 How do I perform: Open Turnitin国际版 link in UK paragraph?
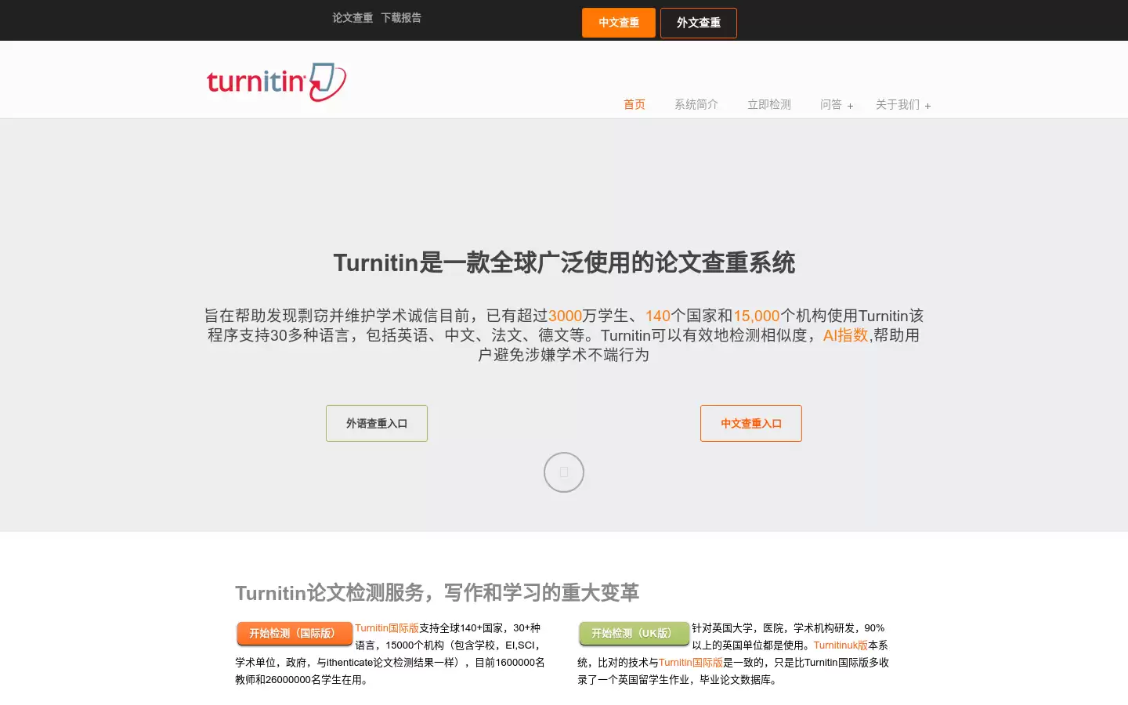[691, 663]
